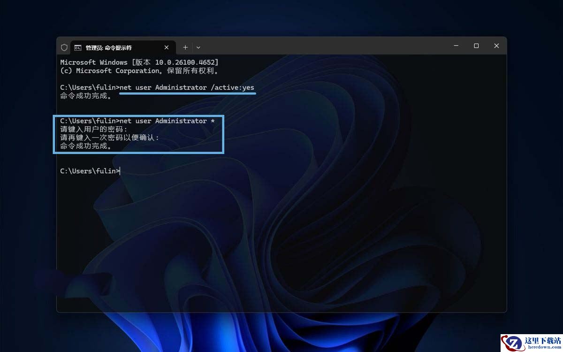Click the last C:\Users\fulin> prompt
The height and width of the screenshot is (352, 563).
pos(90,171)
